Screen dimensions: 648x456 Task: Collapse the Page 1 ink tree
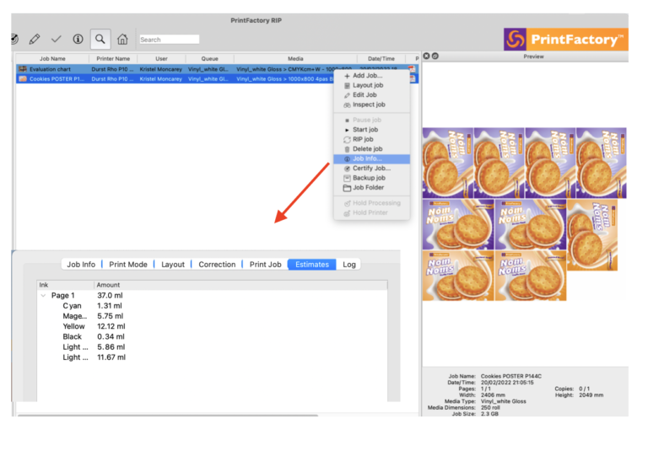[43, 296]
